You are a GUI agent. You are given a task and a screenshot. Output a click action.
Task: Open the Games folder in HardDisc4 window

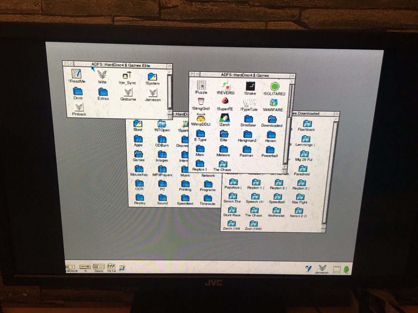(139, 154)
